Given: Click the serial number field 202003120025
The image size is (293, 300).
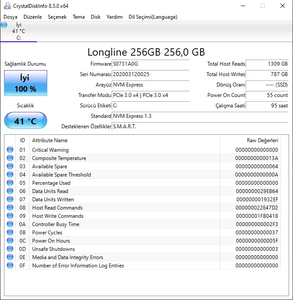Looking at the screenshot, I should tap(150, 74).
